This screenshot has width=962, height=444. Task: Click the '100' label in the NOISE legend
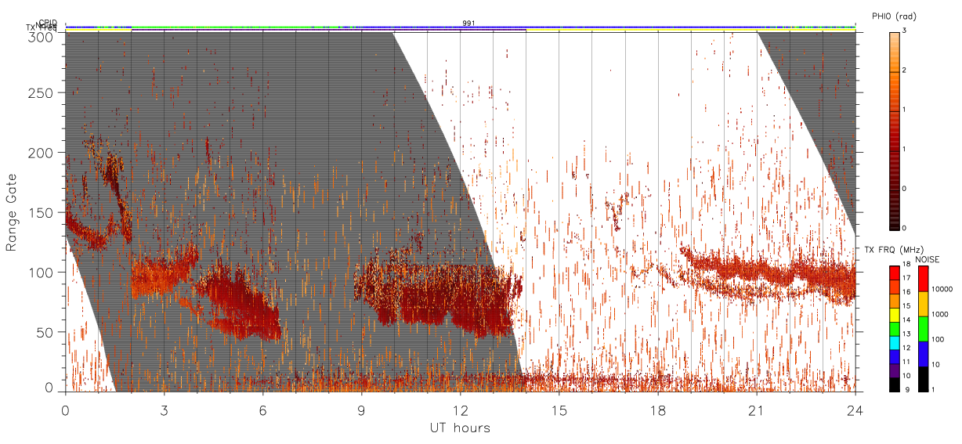(938, 339)
